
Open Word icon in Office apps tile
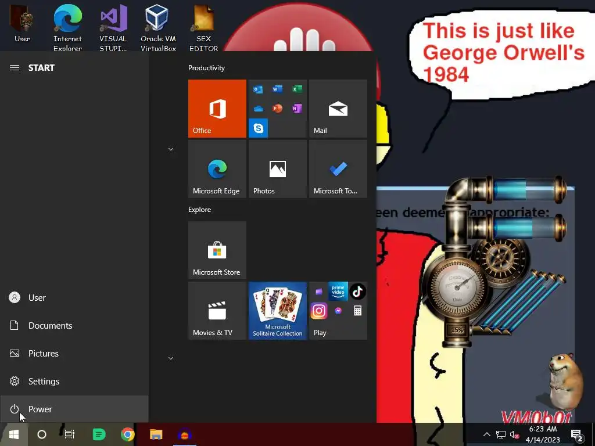pos(277,89)
